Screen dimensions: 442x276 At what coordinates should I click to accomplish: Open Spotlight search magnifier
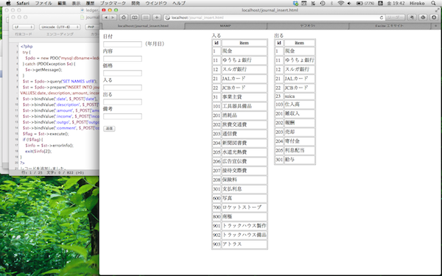[x=433, y=4]
